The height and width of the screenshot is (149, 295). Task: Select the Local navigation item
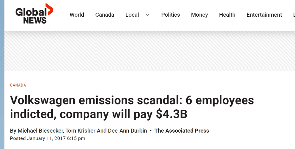(x=132, y=15)
